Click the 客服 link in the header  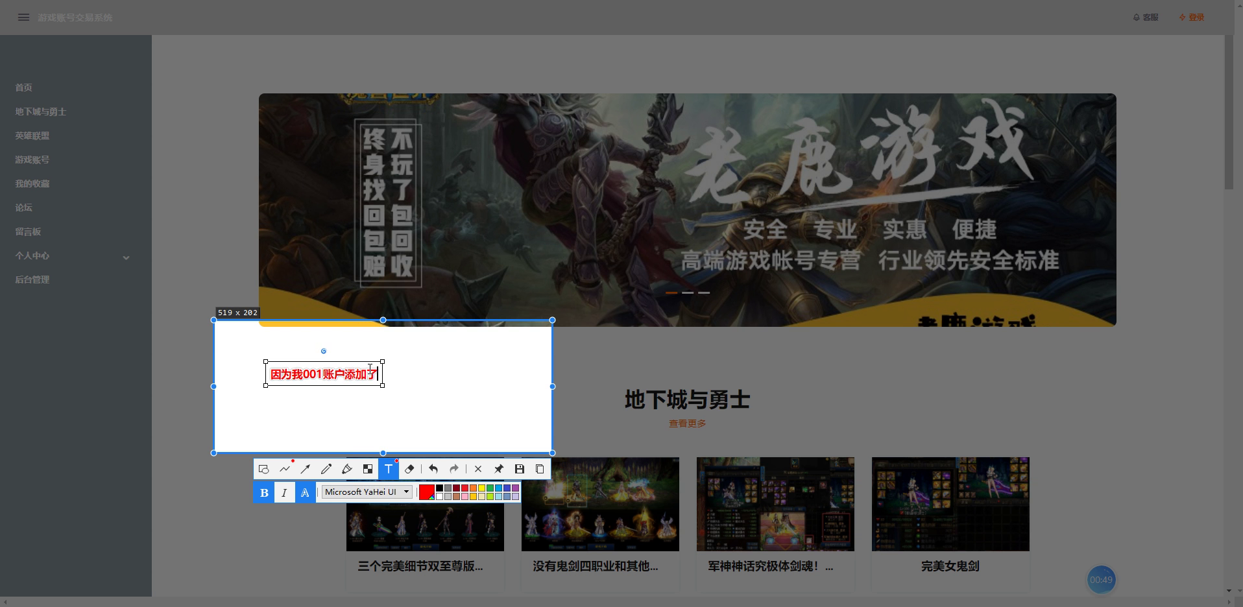coord(1146,18)
